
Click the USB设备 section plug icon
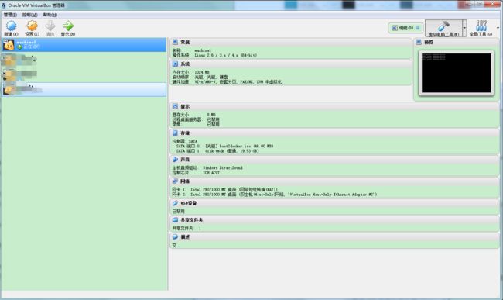pyautogui.click(x=175, y=203)
